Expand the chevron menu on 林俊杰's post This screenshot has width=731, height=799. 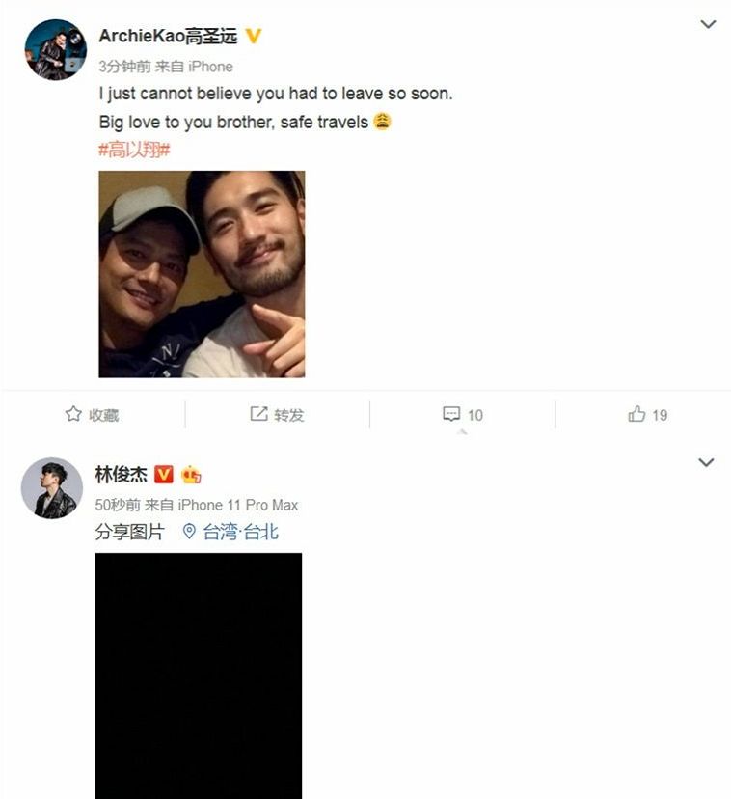706,463
